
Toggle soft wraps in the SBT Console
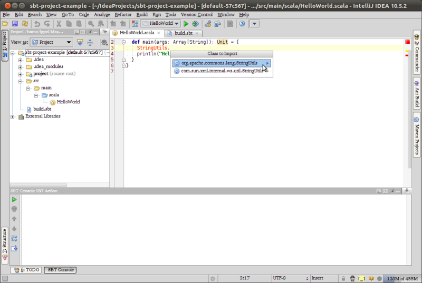click(x=14, y=238)
